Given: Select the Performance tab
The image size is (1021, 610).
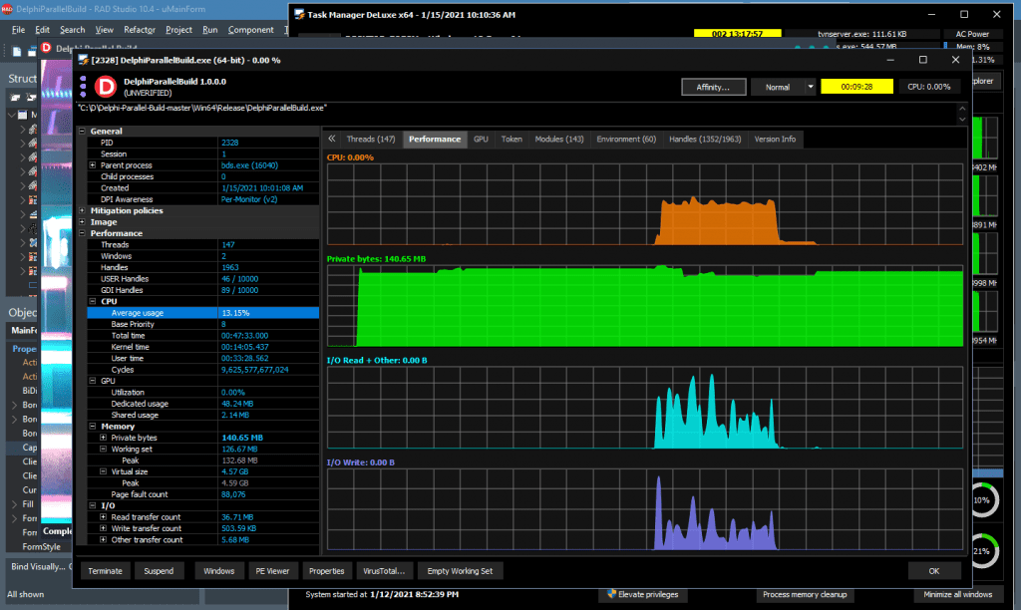Looking at the screenshot, I should [x=435, y=140].
